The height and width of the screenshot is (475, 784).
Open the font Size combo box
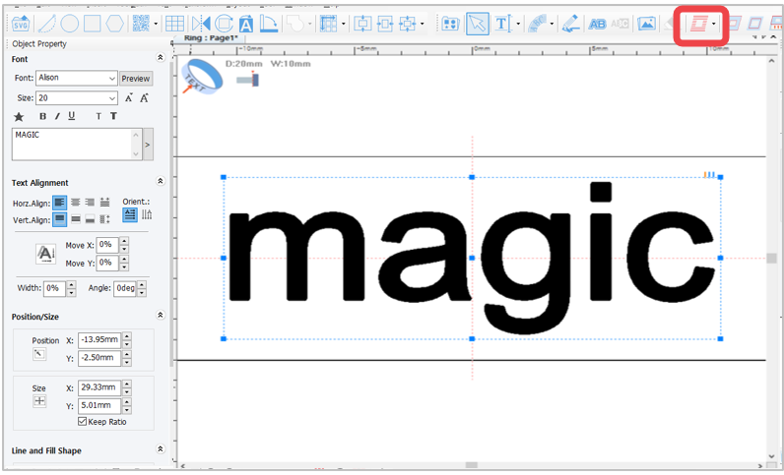click(x=77, y=98)
